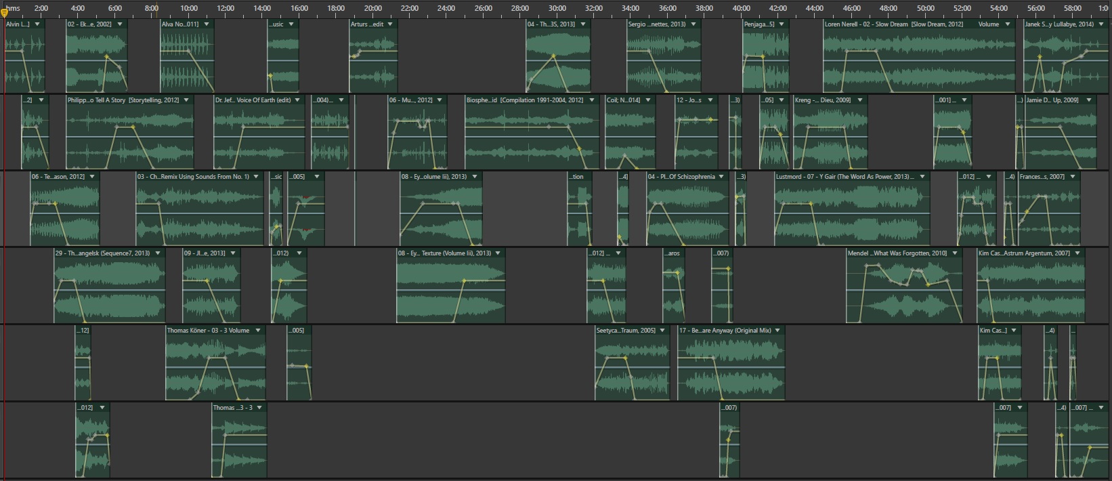Select the Dr. Jef Voice Of Earth clip
1112x481 pixels.
pos(253,100)
